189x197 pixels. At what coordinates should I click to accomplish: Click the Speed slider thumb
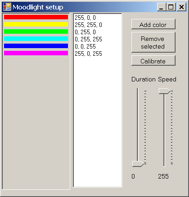(165, 91)
